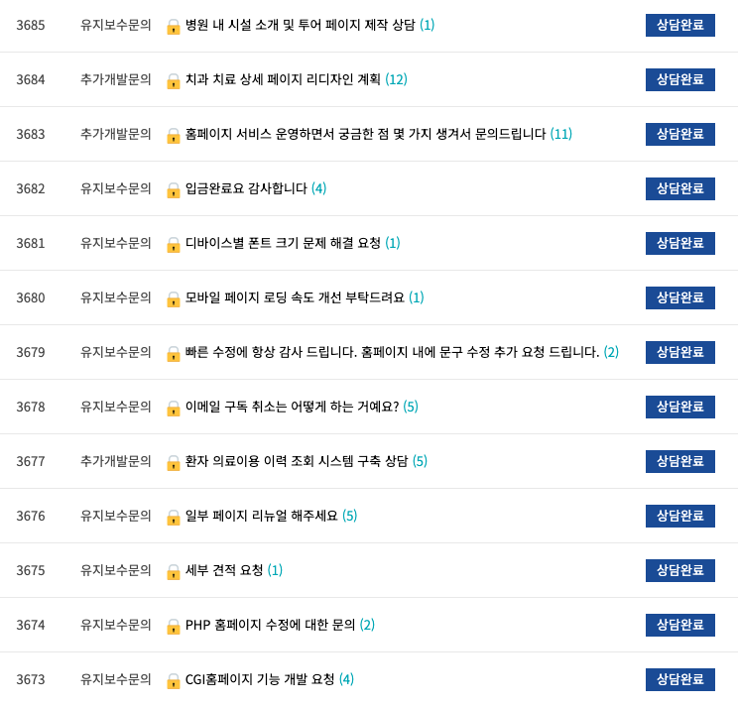This screenshot has height=706, width=738.
Task: Click lock icon on post 3685
Action: point(174,26)
